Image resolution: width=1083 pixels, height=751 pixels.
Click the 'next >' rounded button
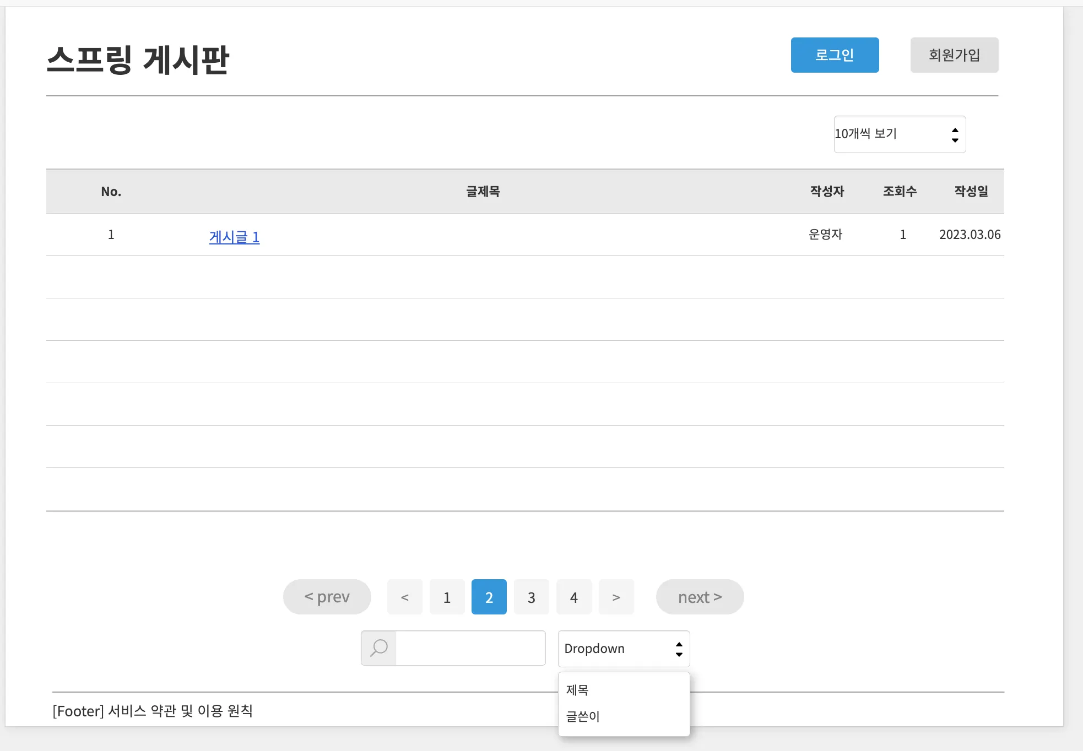pyautogui.click(x=700, y=597)
